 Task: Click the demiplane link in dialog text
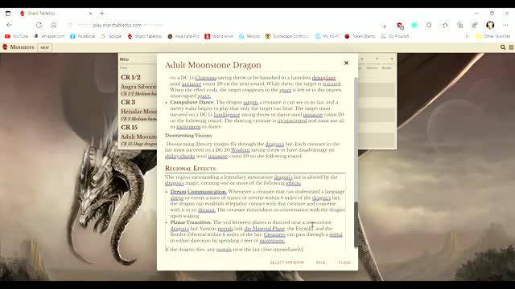(323, 78)
